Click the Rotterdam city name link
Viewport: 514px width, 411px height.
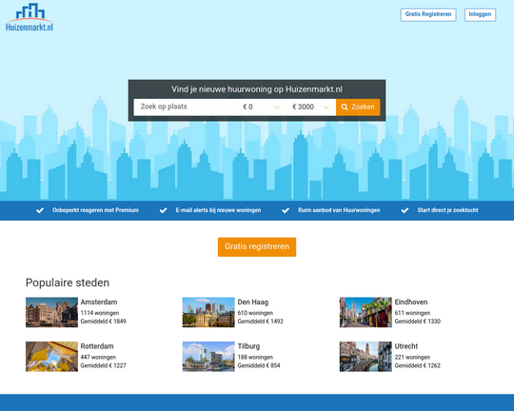(x=97, y=346)
